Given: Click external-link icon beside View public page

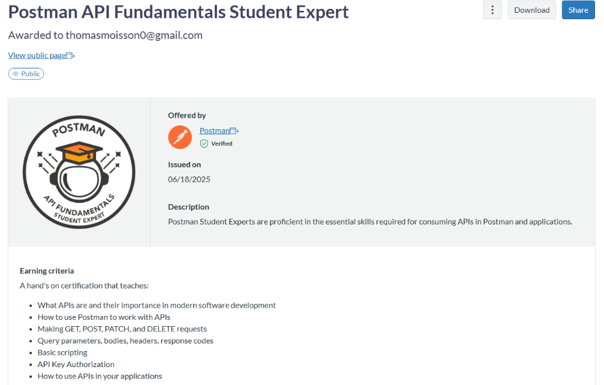Looking at the screenshot, I should point(71,56).
